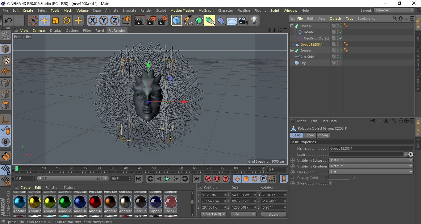Open the Object (Rel) dropdown
Image resolution: width=421 pixels, height=224 pixels.
point(213,214)
